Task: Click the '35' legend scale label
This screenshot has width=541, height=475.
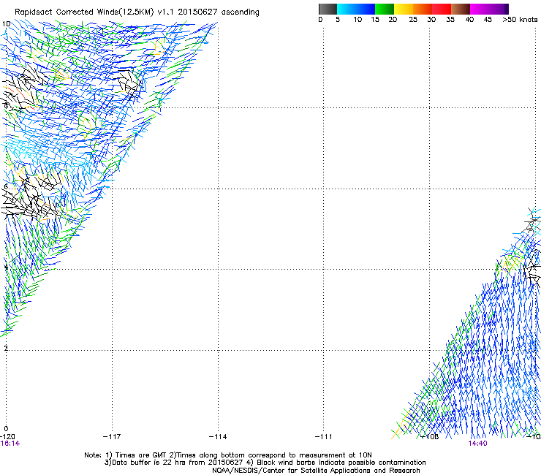Action: pos(450,20)
